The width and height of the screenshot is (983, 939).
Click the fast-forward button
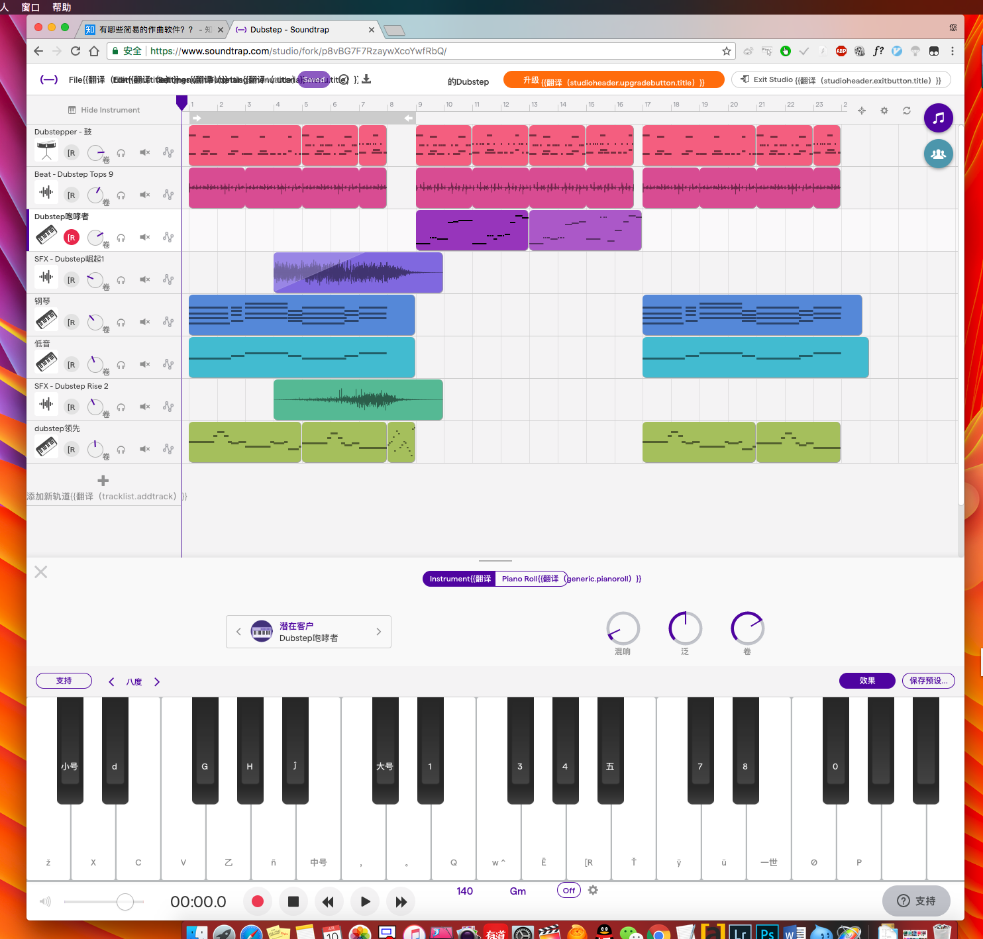coord(401,901)
